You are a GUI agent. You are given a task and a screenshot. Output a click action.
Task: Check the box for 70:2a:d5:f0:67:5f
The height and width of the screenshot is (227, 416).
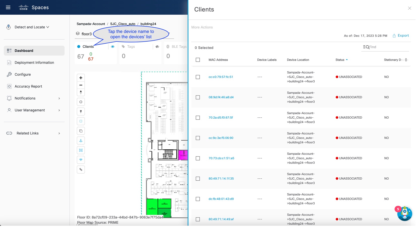coord(198,118)
